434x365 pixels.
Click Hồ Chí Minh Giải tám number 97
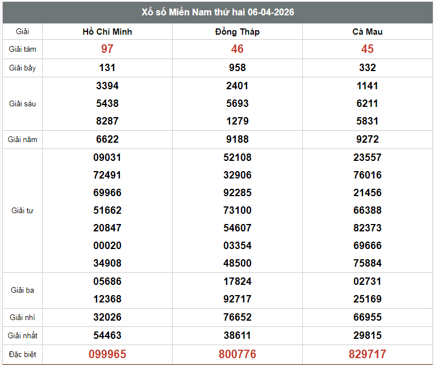[x=107, y=49]
